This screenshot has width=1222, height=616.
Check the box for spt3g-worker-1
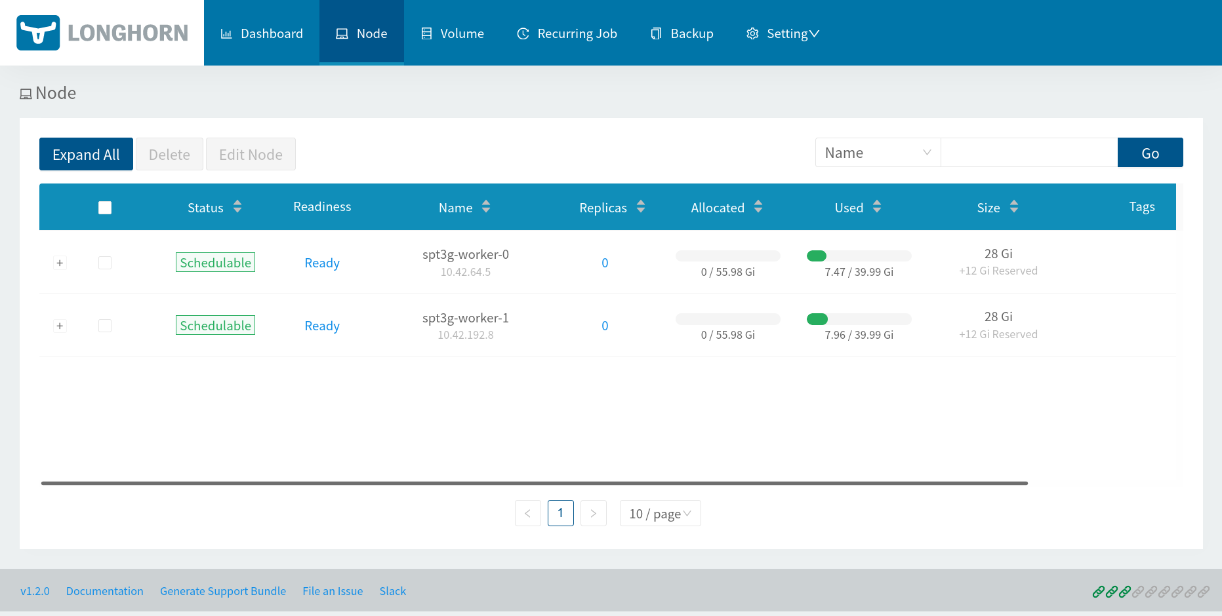point(105,326)
